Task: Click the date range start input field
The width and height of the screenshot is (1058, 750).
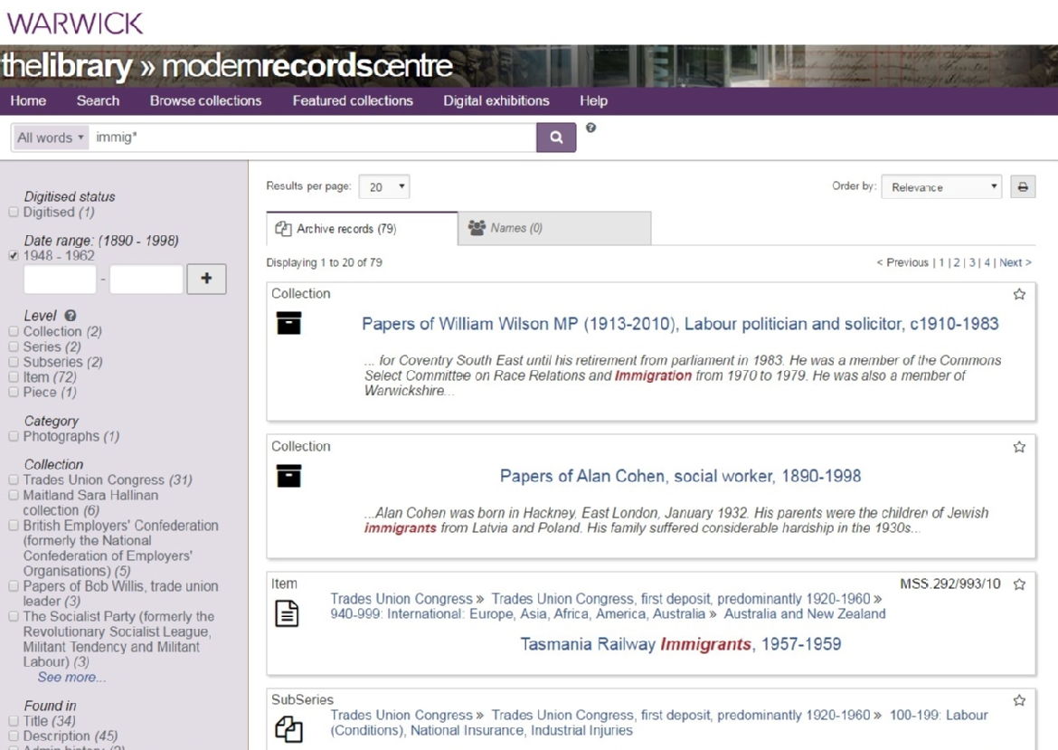Action: 60,279
